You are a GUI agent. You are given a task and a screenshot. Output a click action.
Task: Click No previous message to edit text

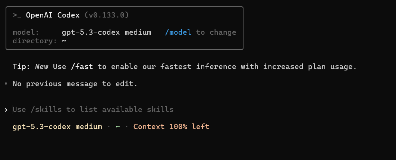75,84
